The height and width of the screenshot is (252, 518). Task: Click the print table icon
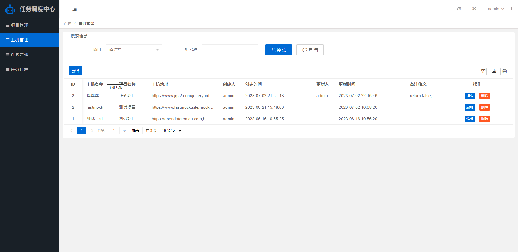pyautogui.click(x=505, y=71)
